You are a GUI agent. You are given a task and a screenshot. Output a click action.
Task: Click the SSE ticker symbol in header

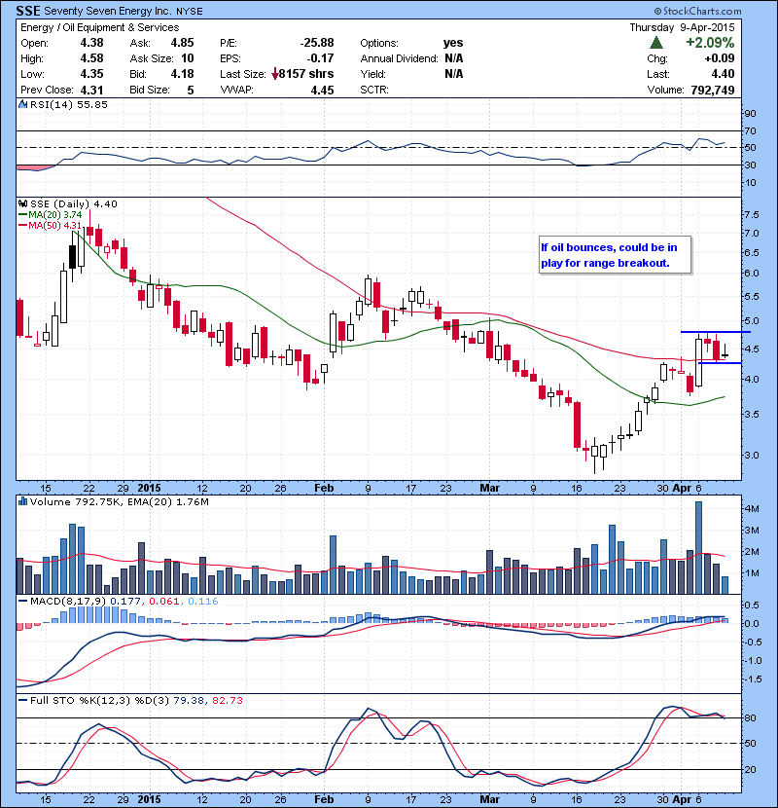point(28,11)
